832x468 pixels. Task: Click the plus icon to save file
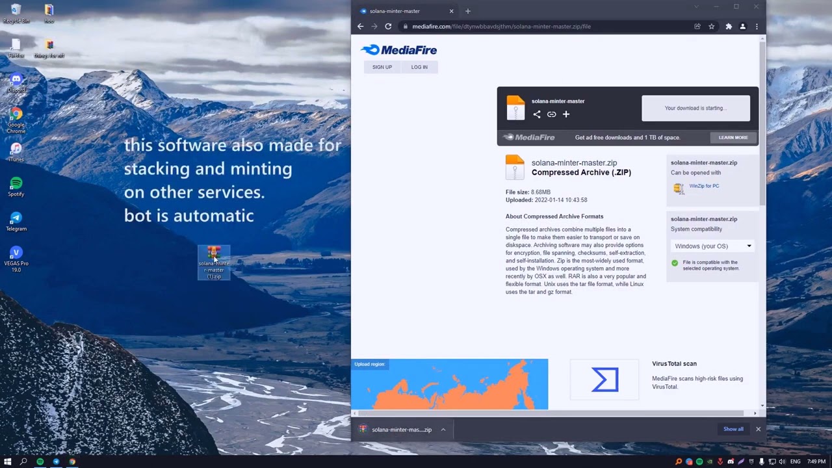click(566, 114)
